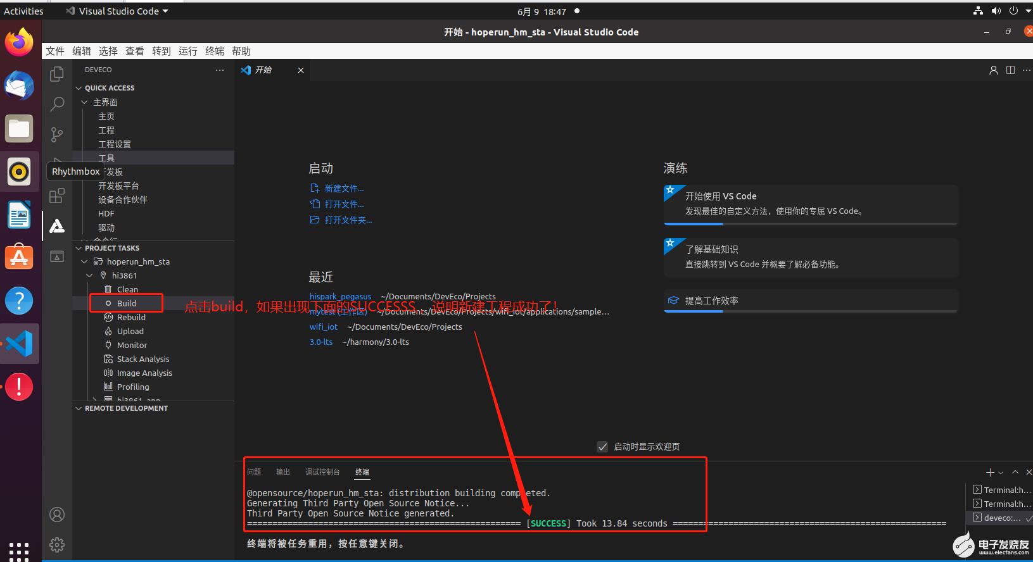The width and height of the screenshot is (1033, 562).
Task: Open the Visual Studio Code app menu in top bar
Action: pos(117,11)
